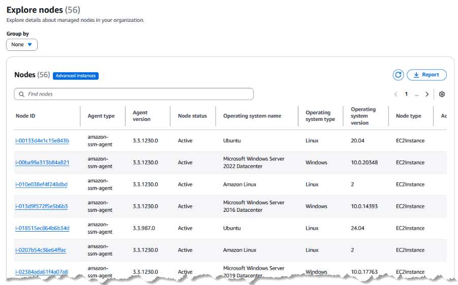This screenshot has height=285, width=458.
Task: Select OS version 10.0.20348 cell
Action: 364,163
